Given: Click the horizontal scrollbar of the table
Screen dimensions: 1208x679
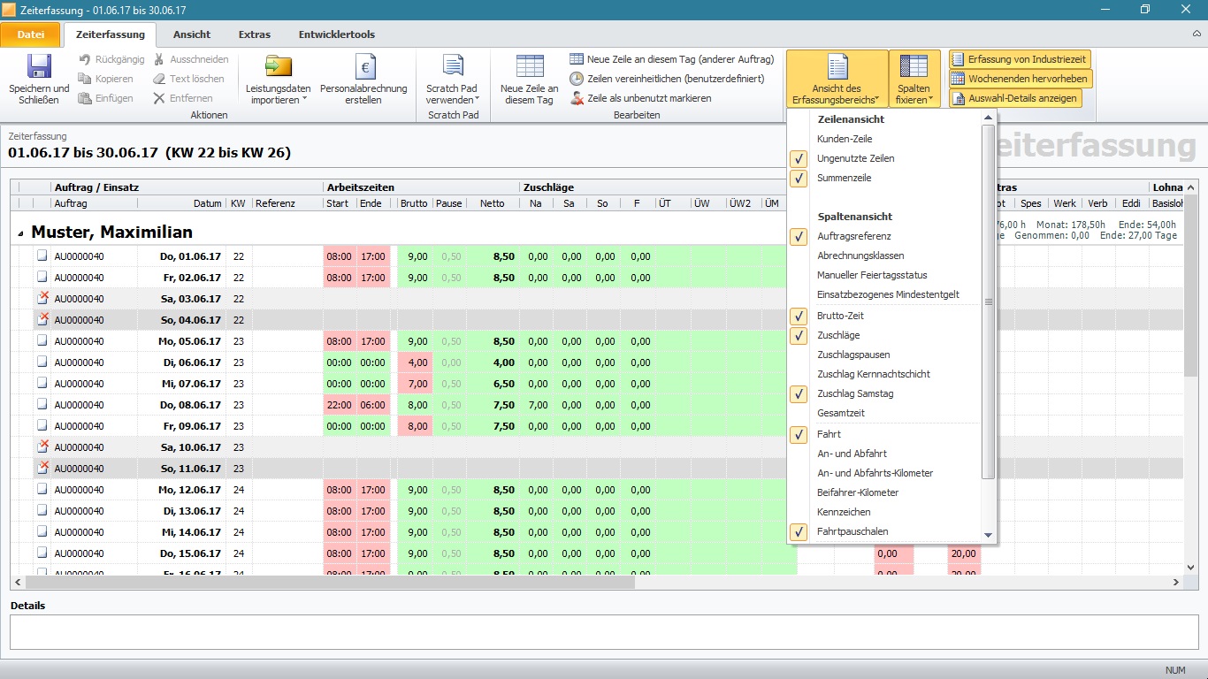Looking at the screenshot, I should [x=330, y=583].
